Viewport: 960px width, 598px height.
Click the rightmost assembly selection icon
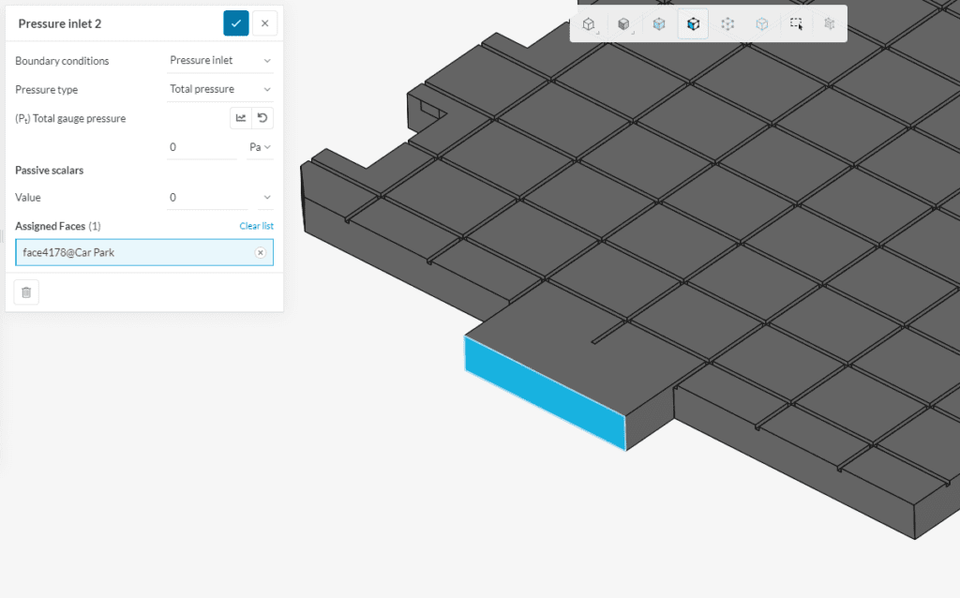click(x=829, y=23)
